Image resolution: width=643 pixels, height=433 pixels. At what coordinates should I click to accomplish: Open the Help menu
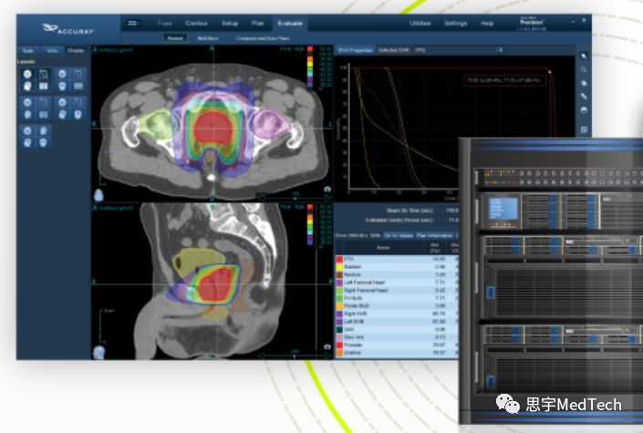click(487, 24)
